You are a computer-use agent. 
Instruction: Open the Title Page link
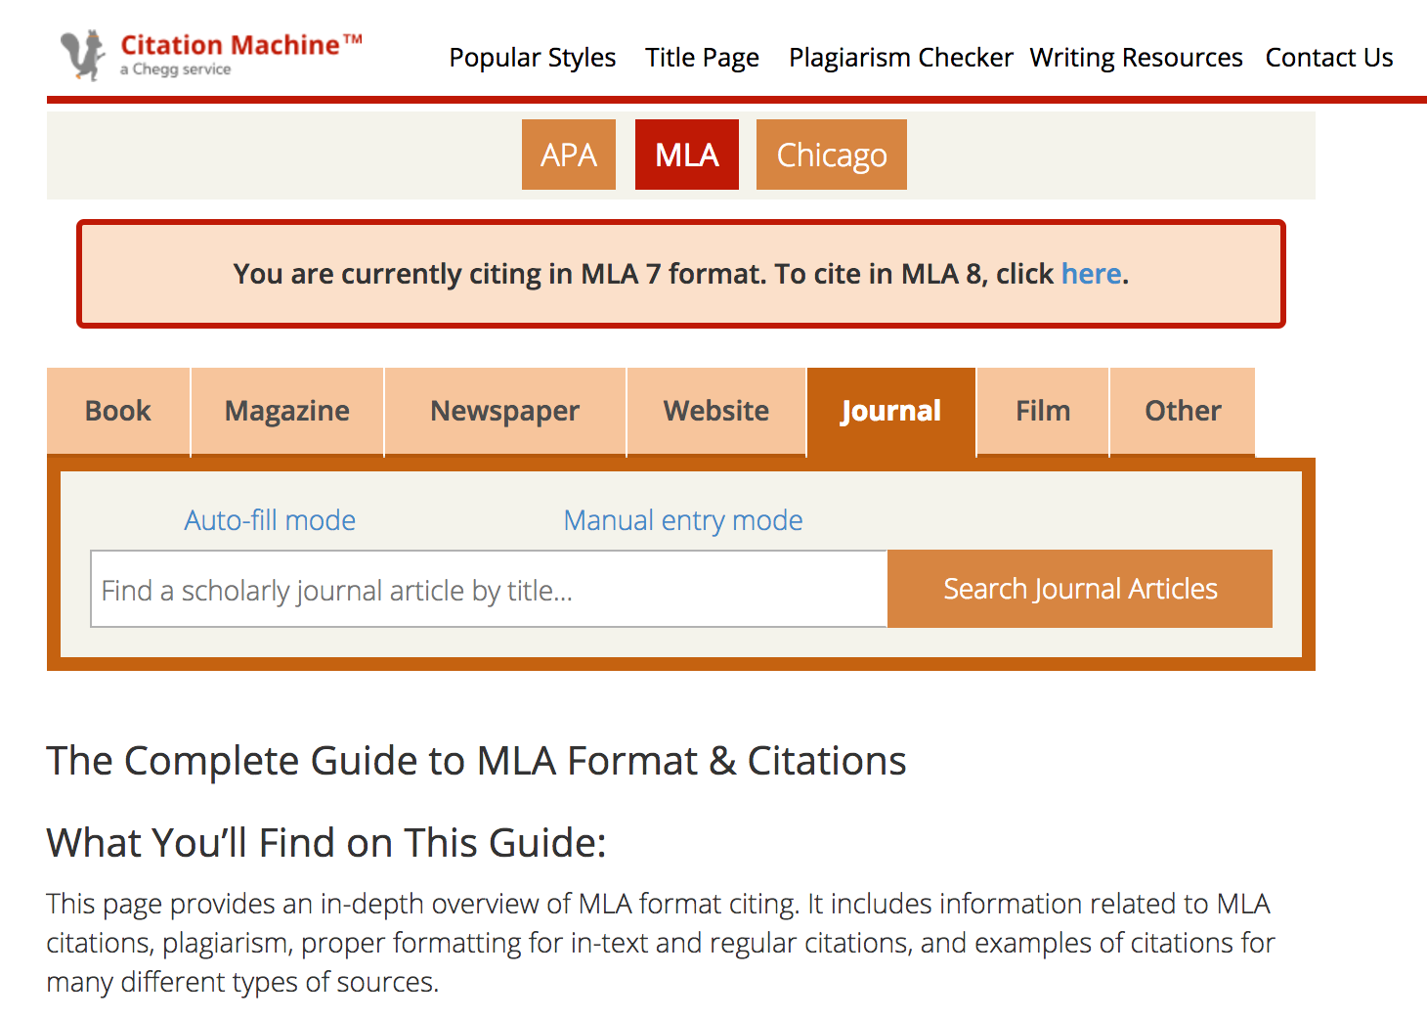click(x=702, y=58)
